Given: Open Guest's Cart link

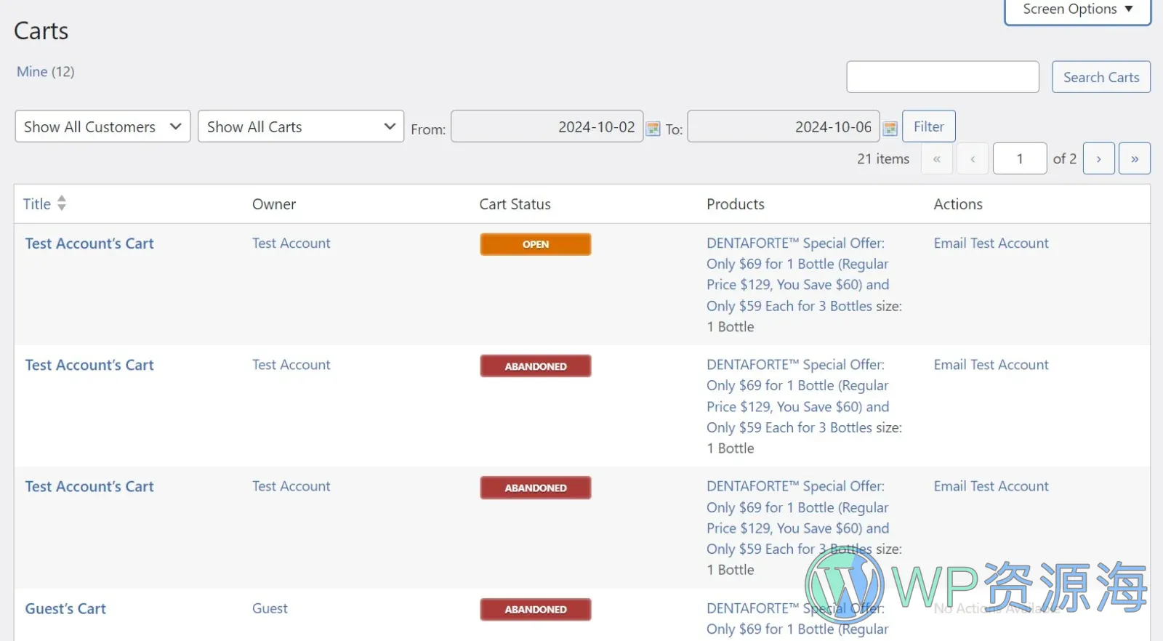Looking at the screenshot, I should point(65,609).
